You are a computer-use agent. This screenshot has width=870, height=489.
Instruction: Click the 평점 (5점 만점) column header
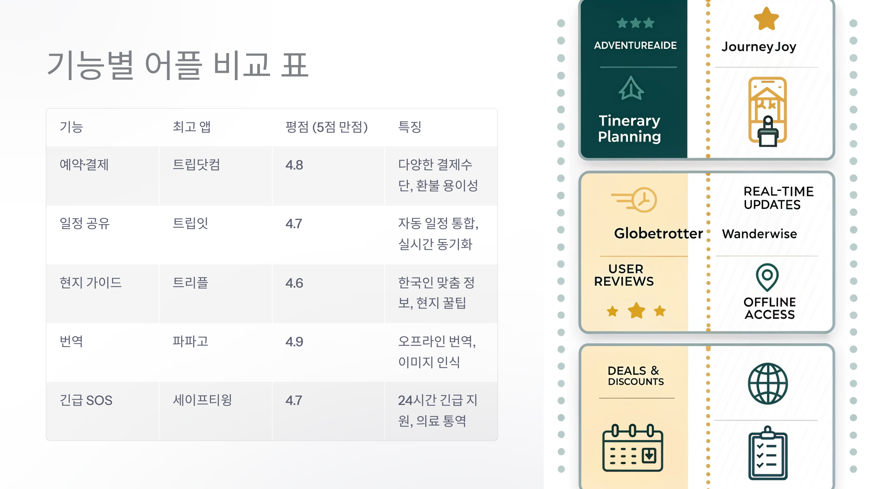click(327, 127)
